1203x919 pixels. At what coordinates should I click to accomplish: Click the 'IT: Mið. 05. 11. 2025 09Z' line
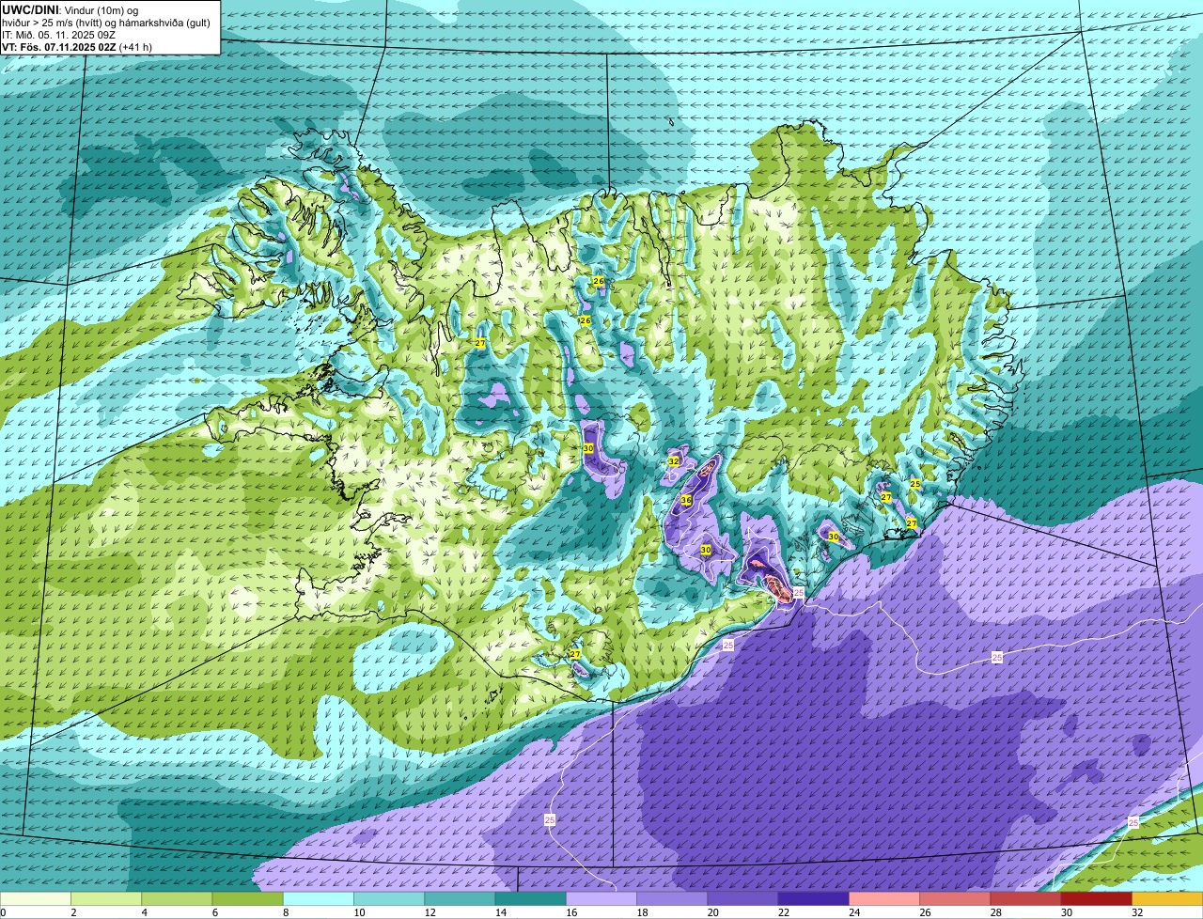point(59,35)
